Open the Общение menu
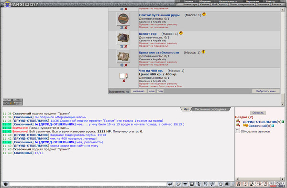The height and width of the screenshot is (188, 287). click(205, 1)
